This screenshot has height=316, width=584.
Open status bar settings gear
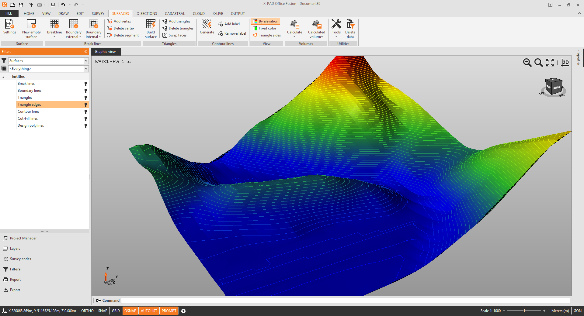tap(183, 311)
